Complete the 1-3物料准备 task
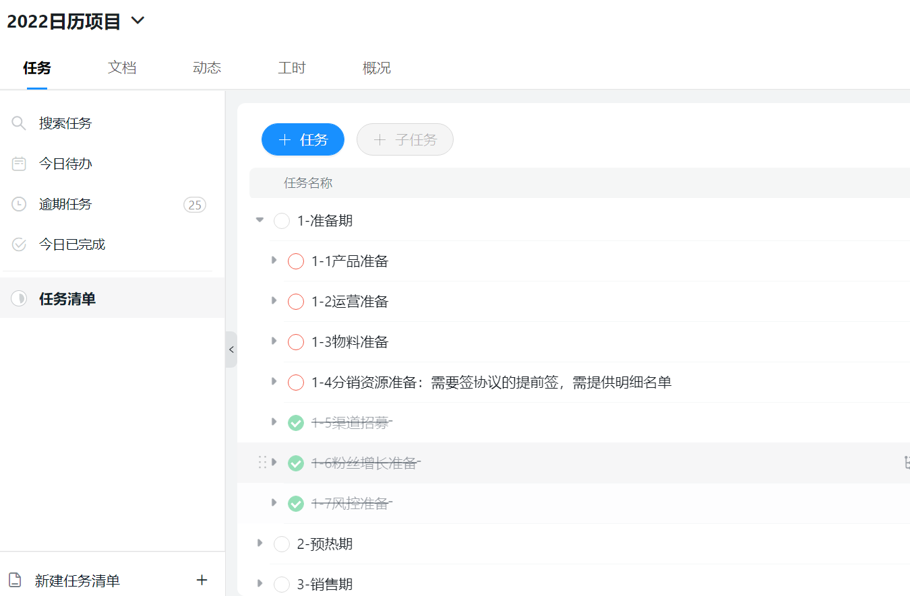This screenshot has width=910, height=596. 296,342
